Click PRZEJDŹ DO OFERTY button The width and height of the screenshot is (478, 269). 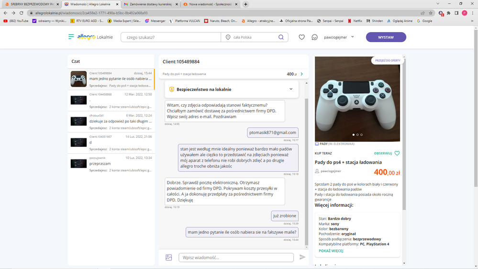[x=388, y=60]
